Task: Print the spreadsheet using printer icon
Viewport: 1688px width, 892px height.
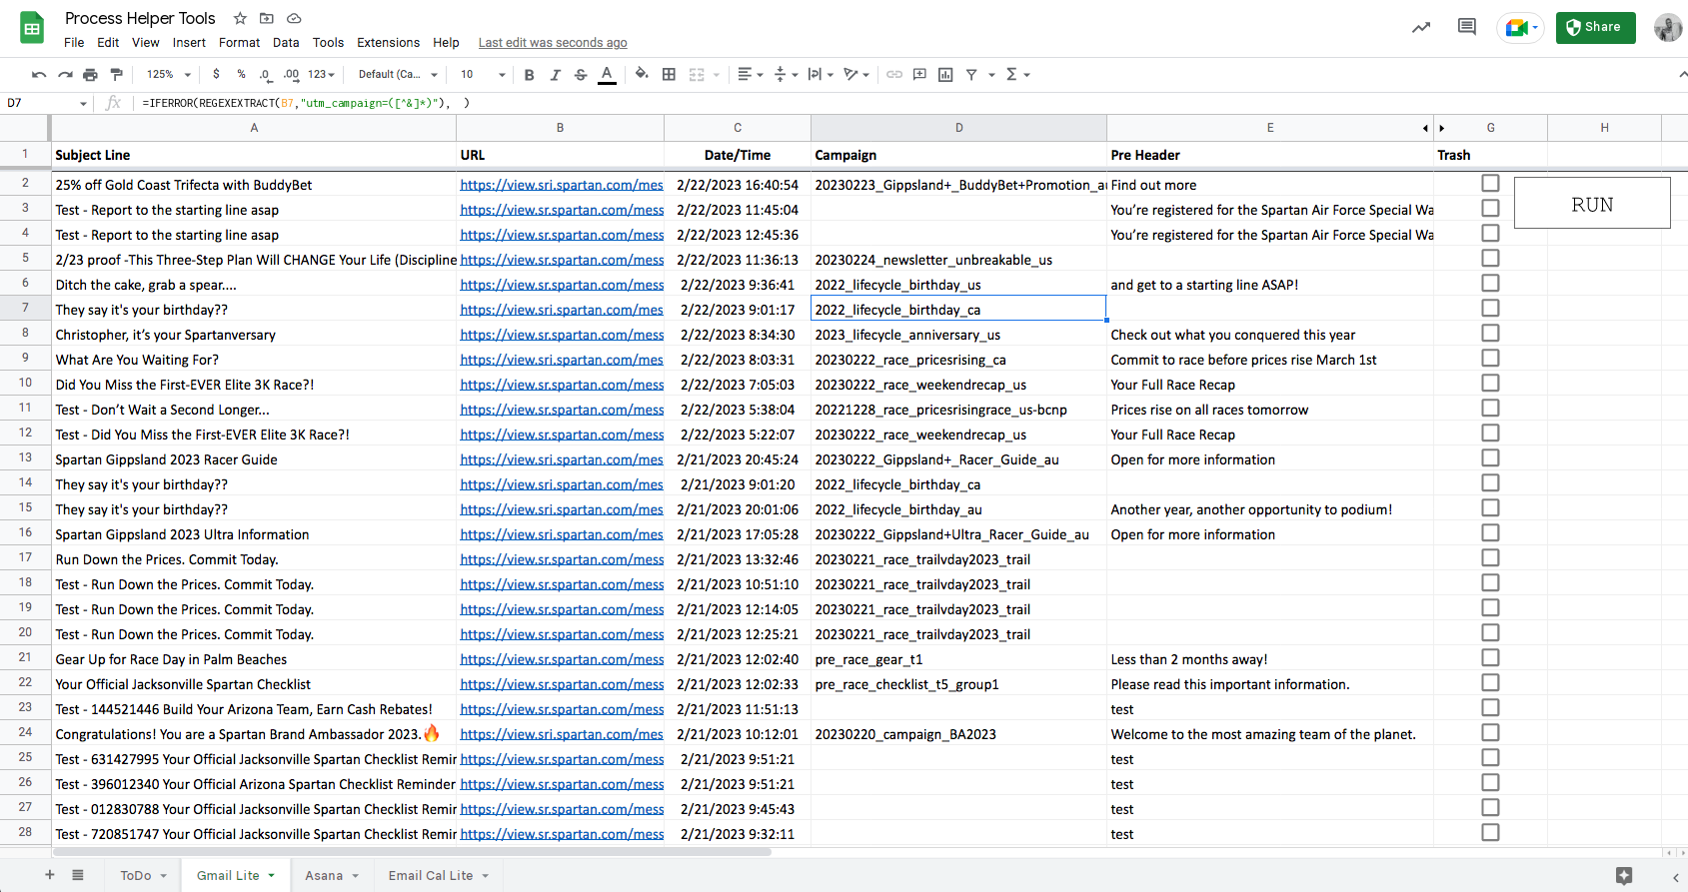Action: click(91, 75)
